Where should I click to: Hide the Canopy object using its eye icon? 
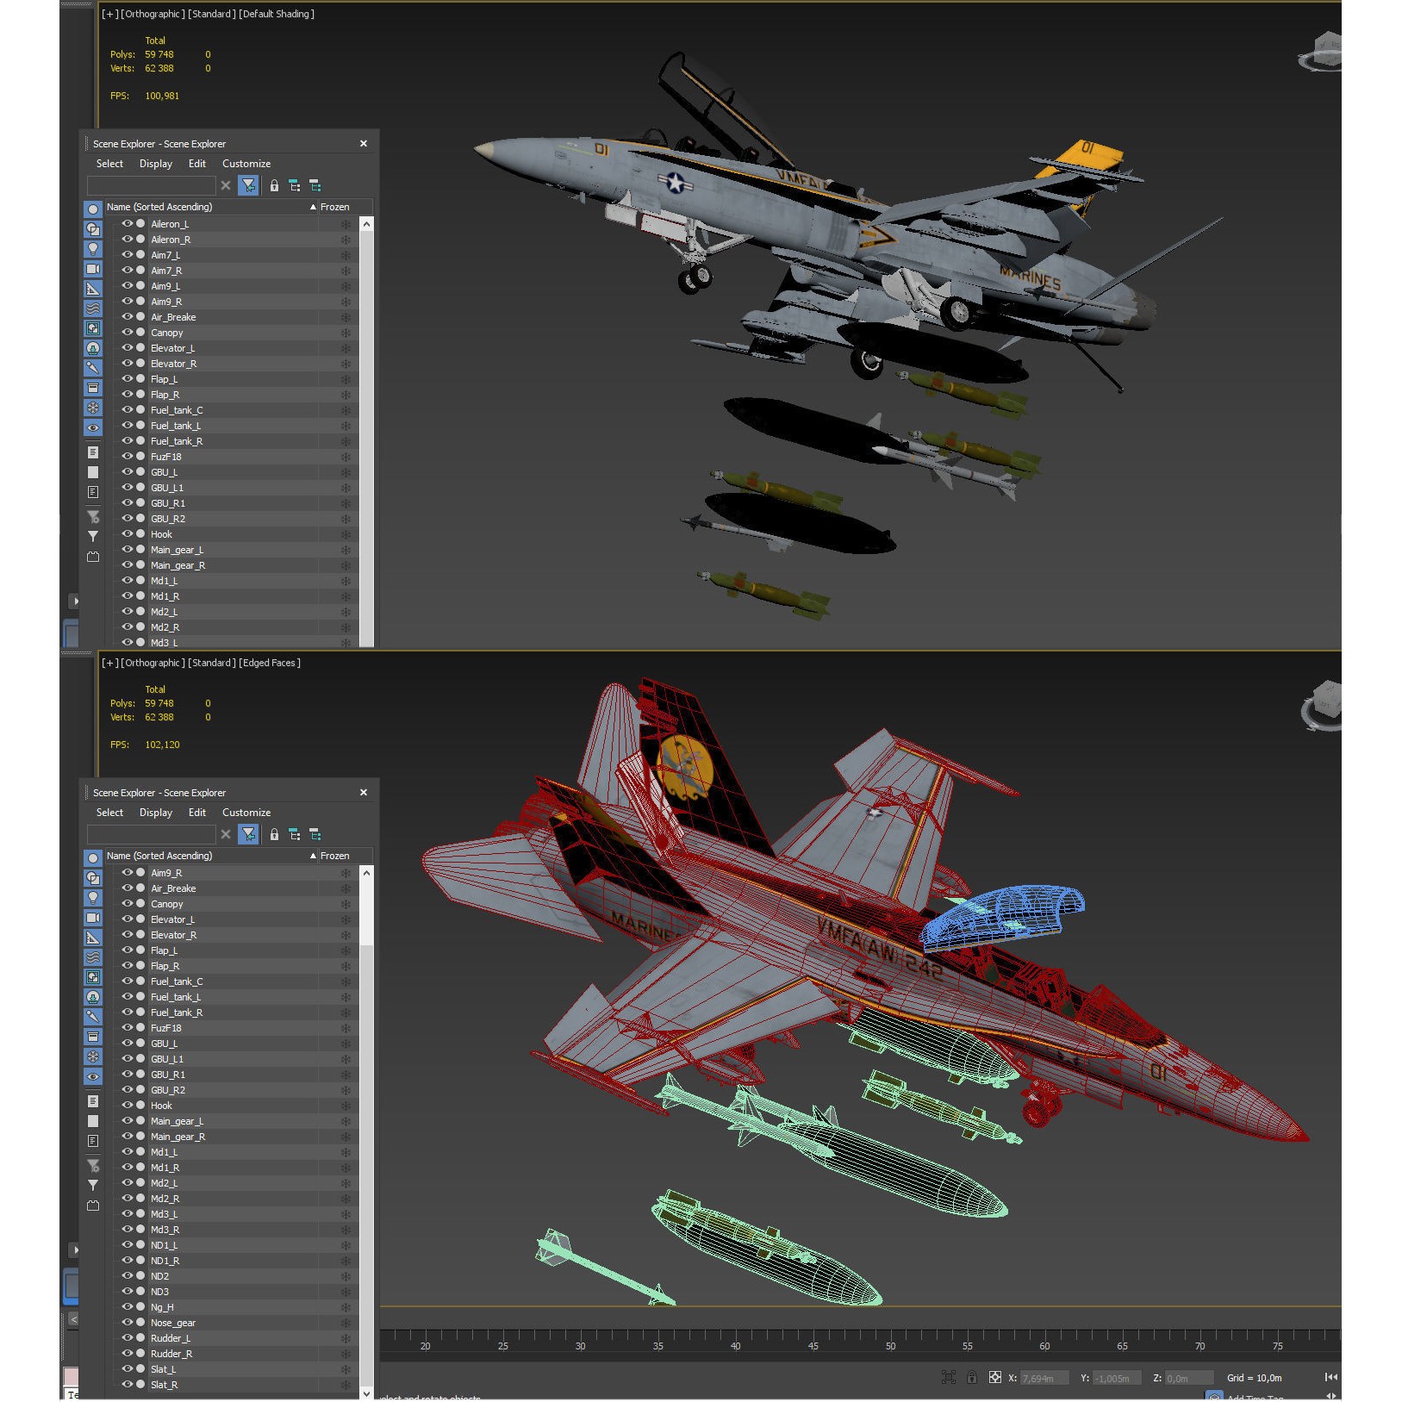coord(128,332)
